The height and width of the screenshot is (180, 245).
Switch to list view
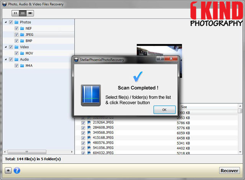coord(23,13)
